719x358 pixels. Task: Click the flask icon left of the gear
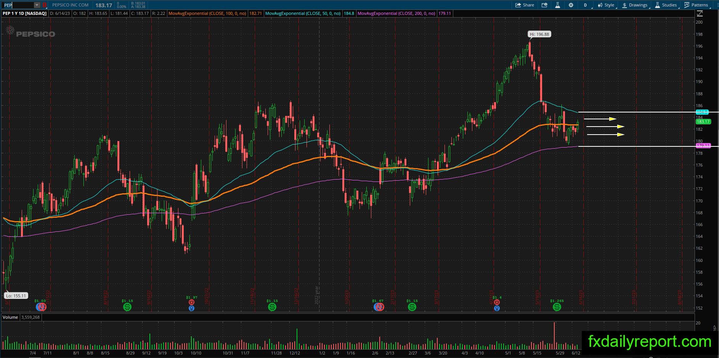pos(557,5)
